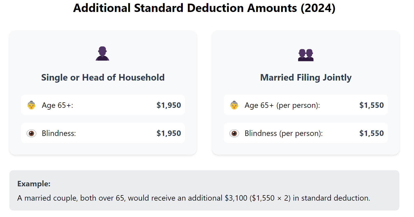Click the $1,550 amount for Age 65+ per person
Image resolution: width=414 pixels, height=217 pixels.
coord(371,105)
